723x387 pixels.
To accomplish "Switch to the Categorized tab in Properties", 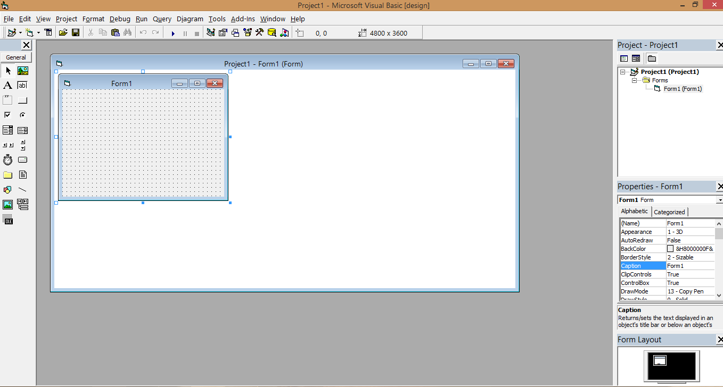I will (669, 211).
